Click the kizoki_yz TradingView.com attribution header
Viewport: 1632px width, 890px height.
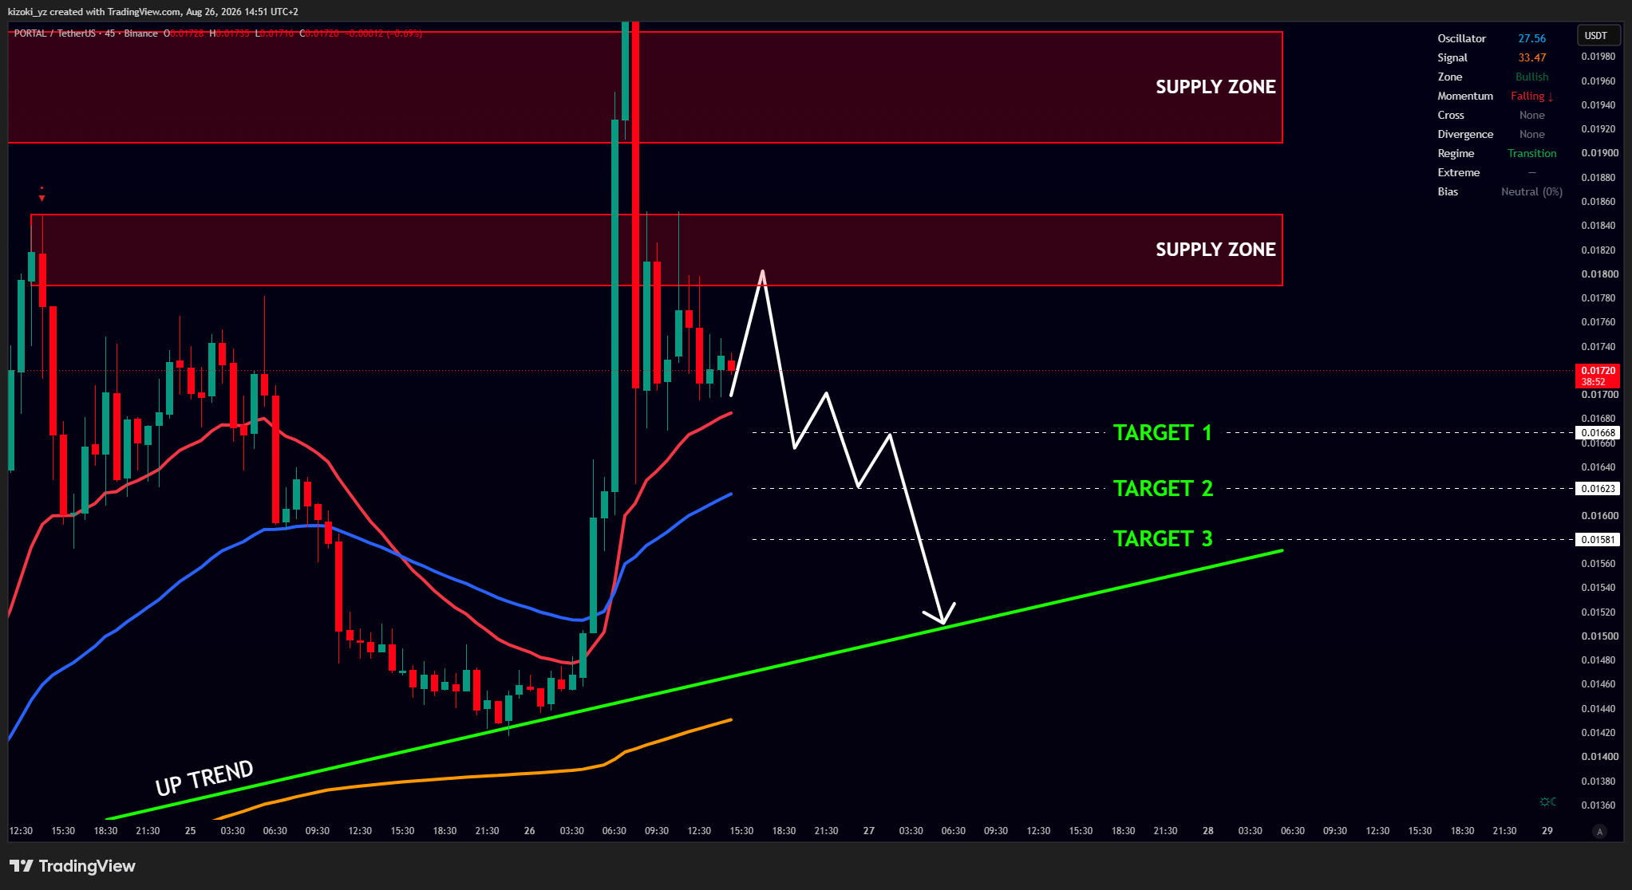click(153, 12)
